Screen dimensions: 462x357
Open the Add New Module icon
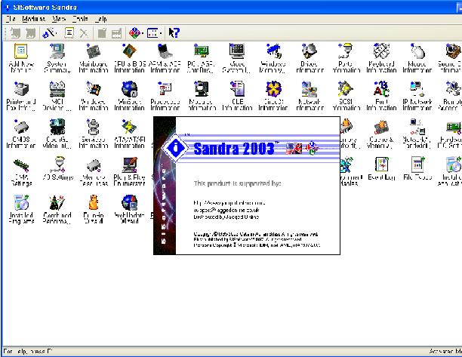tap(21, 58)
